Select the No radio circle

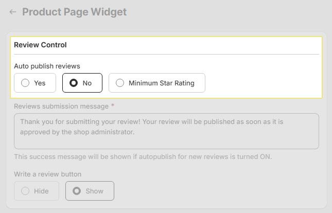tap(74, 83)
